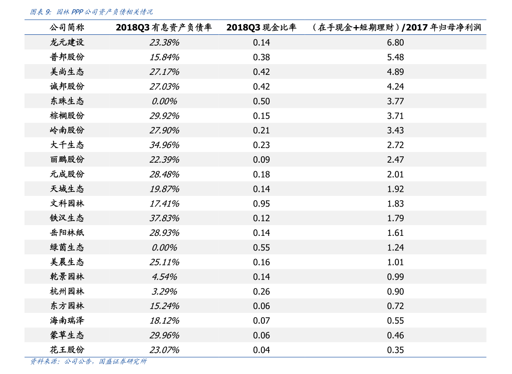Click company name 杭州园林
Screen dimensions: 512x374
(67, 291)
